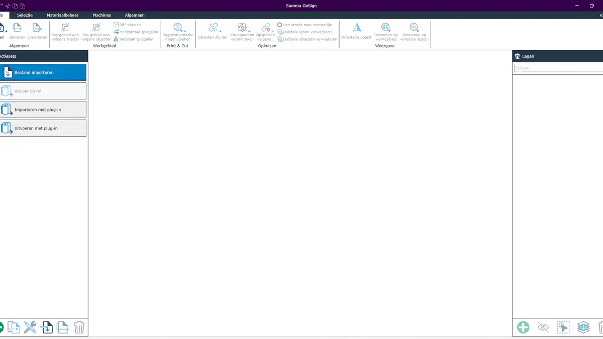Click the trash icon under Actiesets

(79, 328)
